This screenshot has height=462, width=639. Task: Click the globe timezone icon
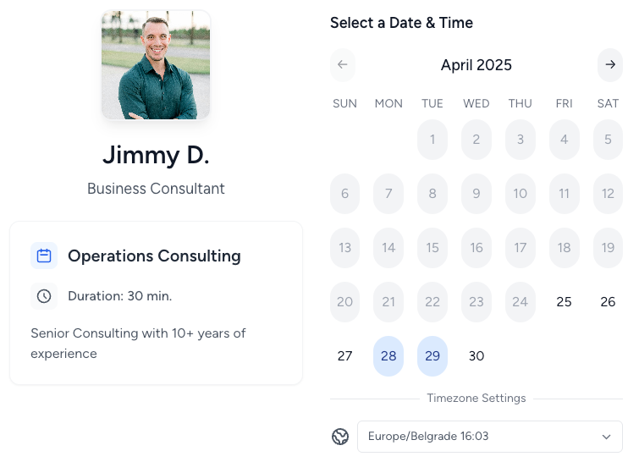[x=340, y=437]
